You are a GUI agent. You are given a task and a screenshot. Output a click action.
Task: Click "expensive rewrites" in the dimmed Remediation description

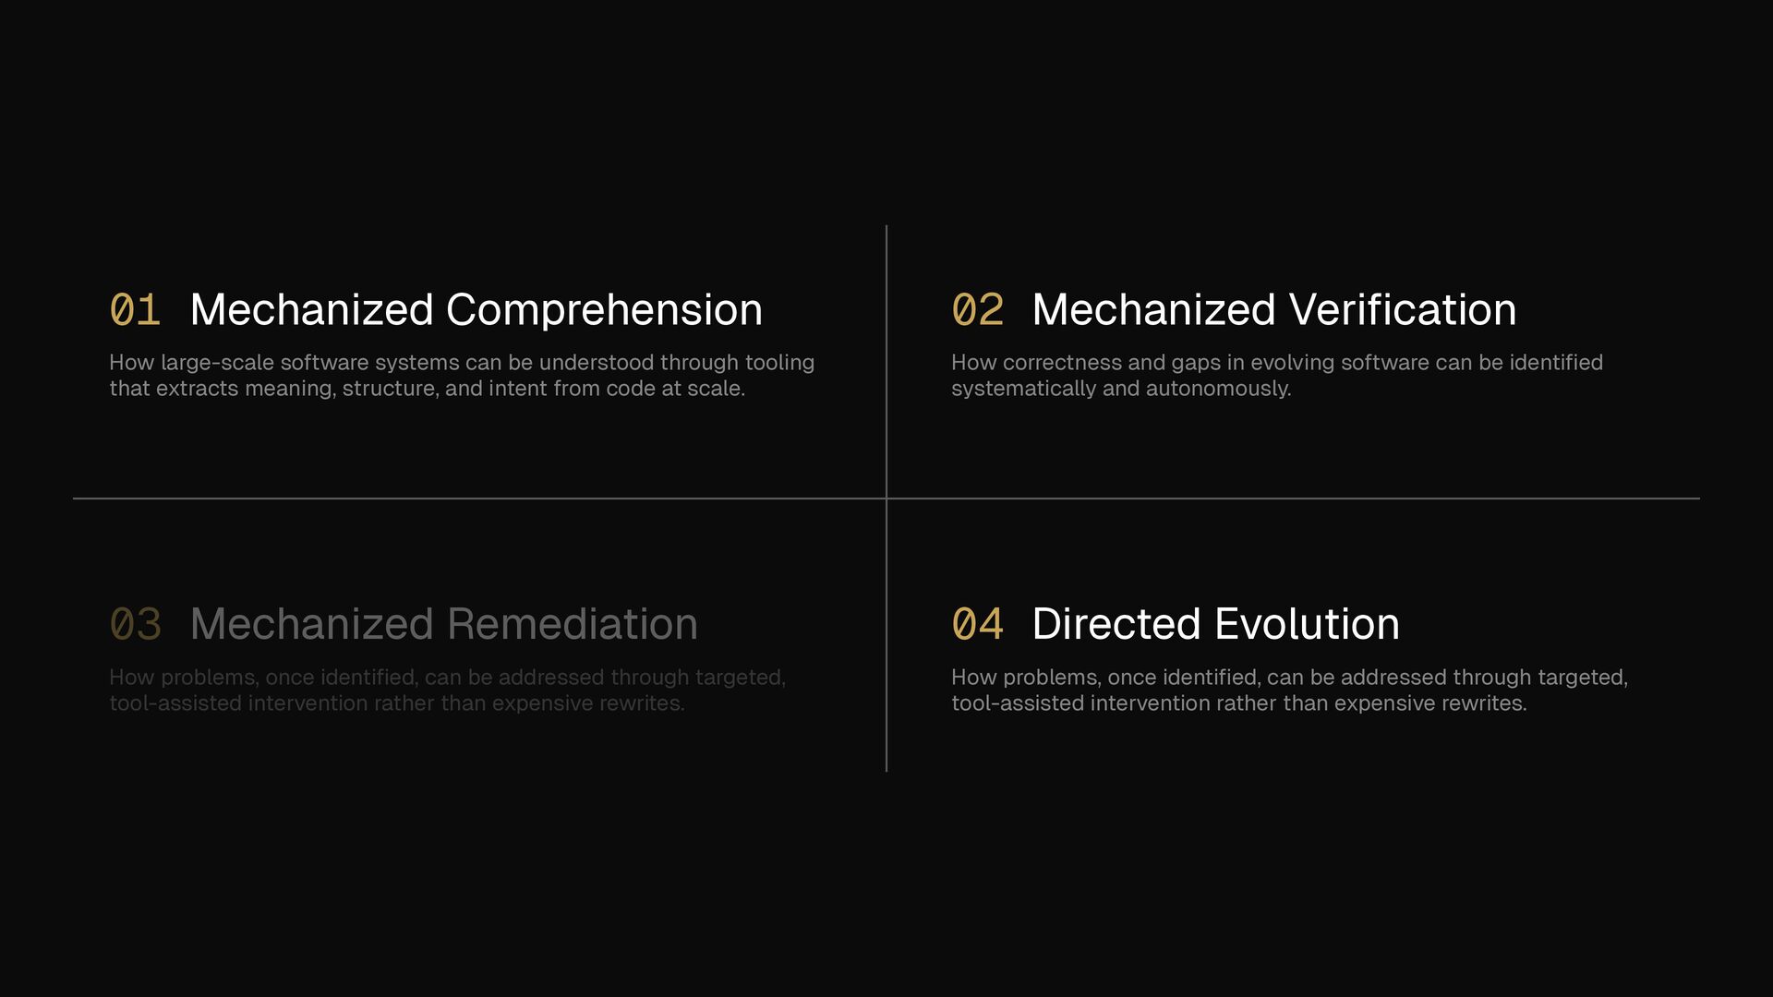click(x=587, y=703)
